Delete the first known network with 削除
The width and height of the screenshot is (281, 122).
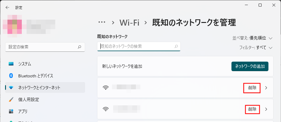(252, 88)
